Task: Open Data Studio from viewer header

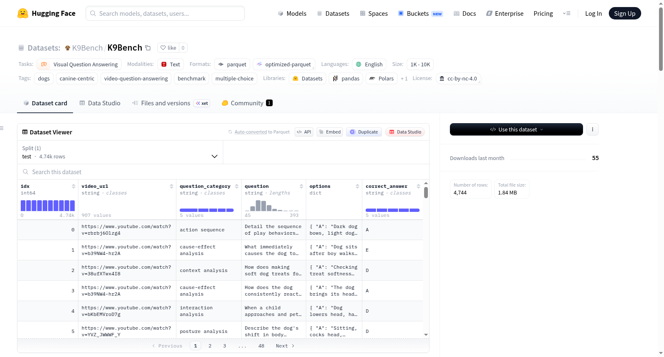Action: pos(405,132)
